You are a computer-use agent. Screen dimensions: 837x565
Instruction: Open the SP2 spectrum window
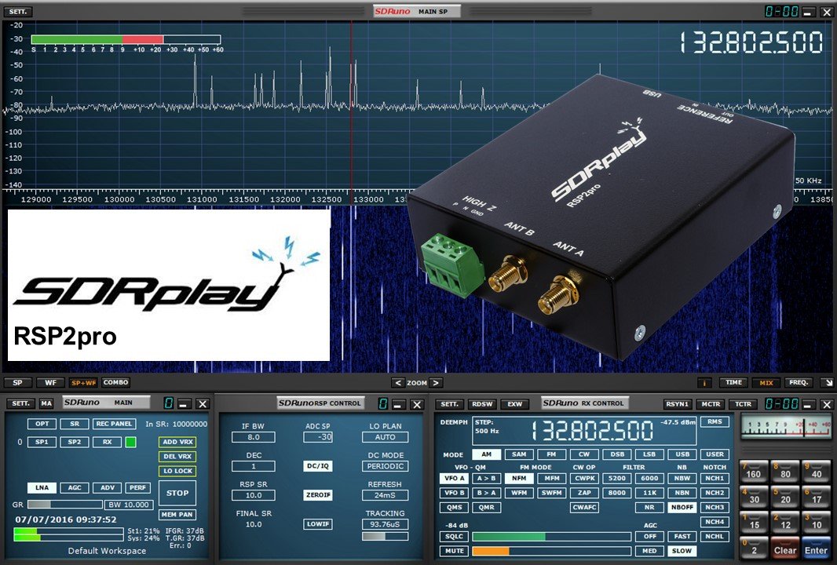click(x=74, y=442)
